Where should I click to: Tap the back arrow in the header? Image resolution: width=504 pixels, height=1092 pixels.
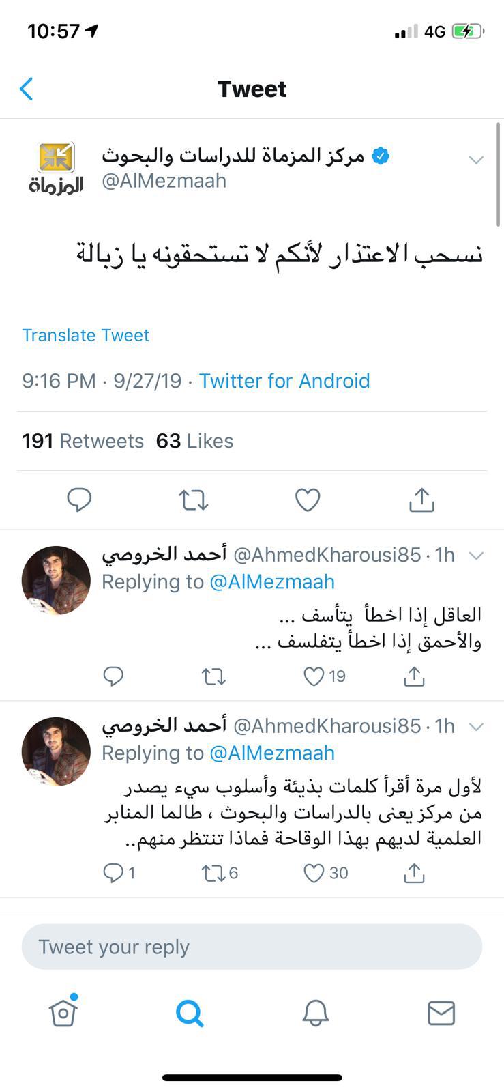tap(27, 89)
